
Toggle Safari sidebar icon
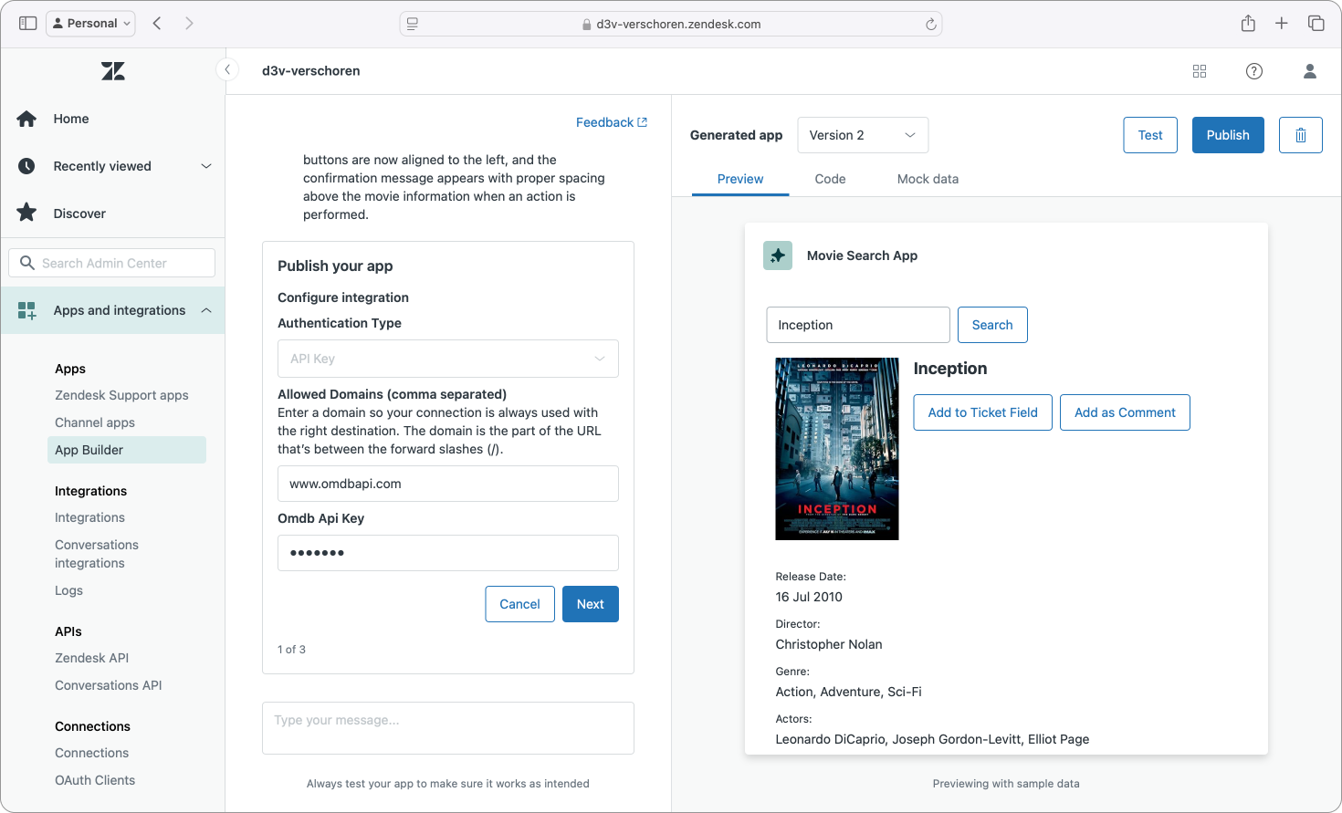(28, 23)
